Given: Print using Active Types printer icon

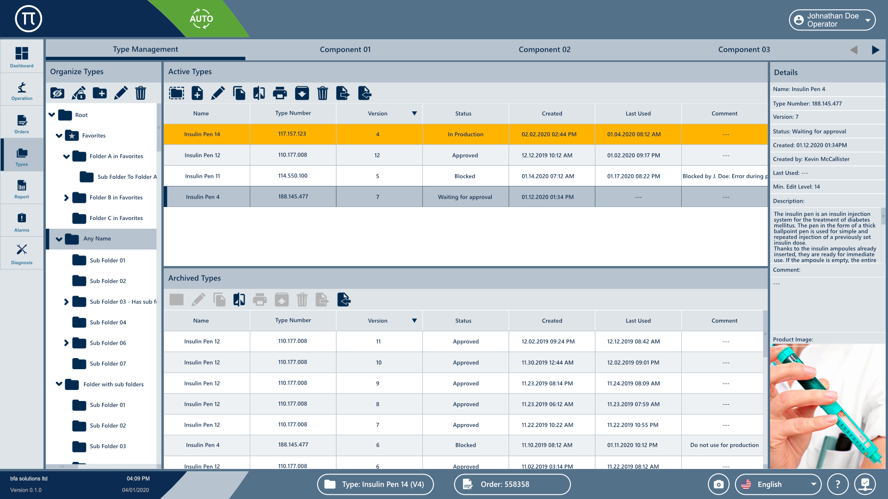Looking at the screenshot, I should [280, 93].
